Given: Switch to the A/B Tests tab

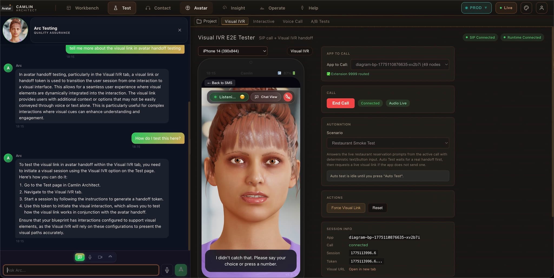Looking at the screenshot, I should (320, 21).
